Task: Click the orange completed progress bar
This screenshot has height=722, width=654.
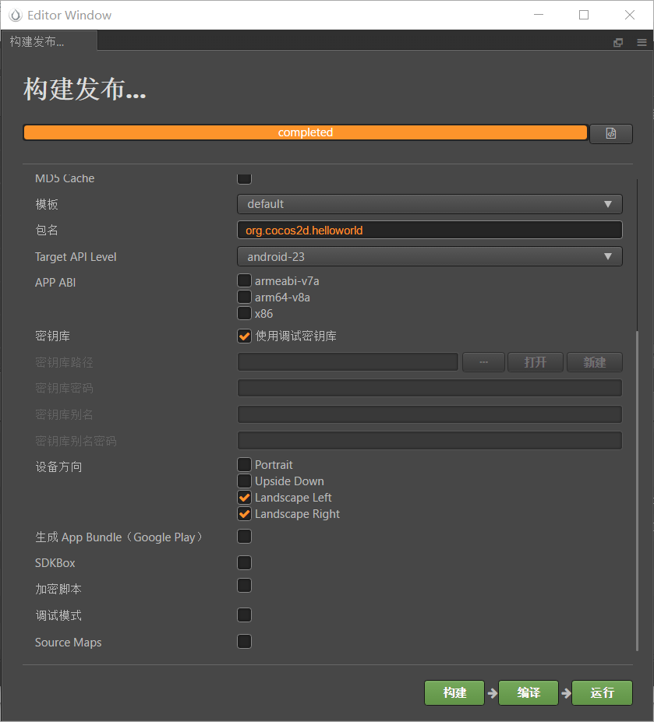Action: tap(305, 132)
